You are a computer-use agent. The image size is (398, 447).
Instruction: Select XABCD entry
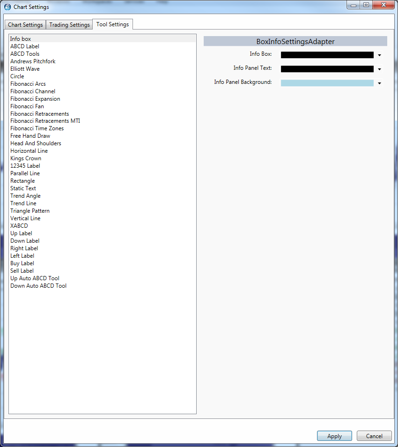click(103, 226)
